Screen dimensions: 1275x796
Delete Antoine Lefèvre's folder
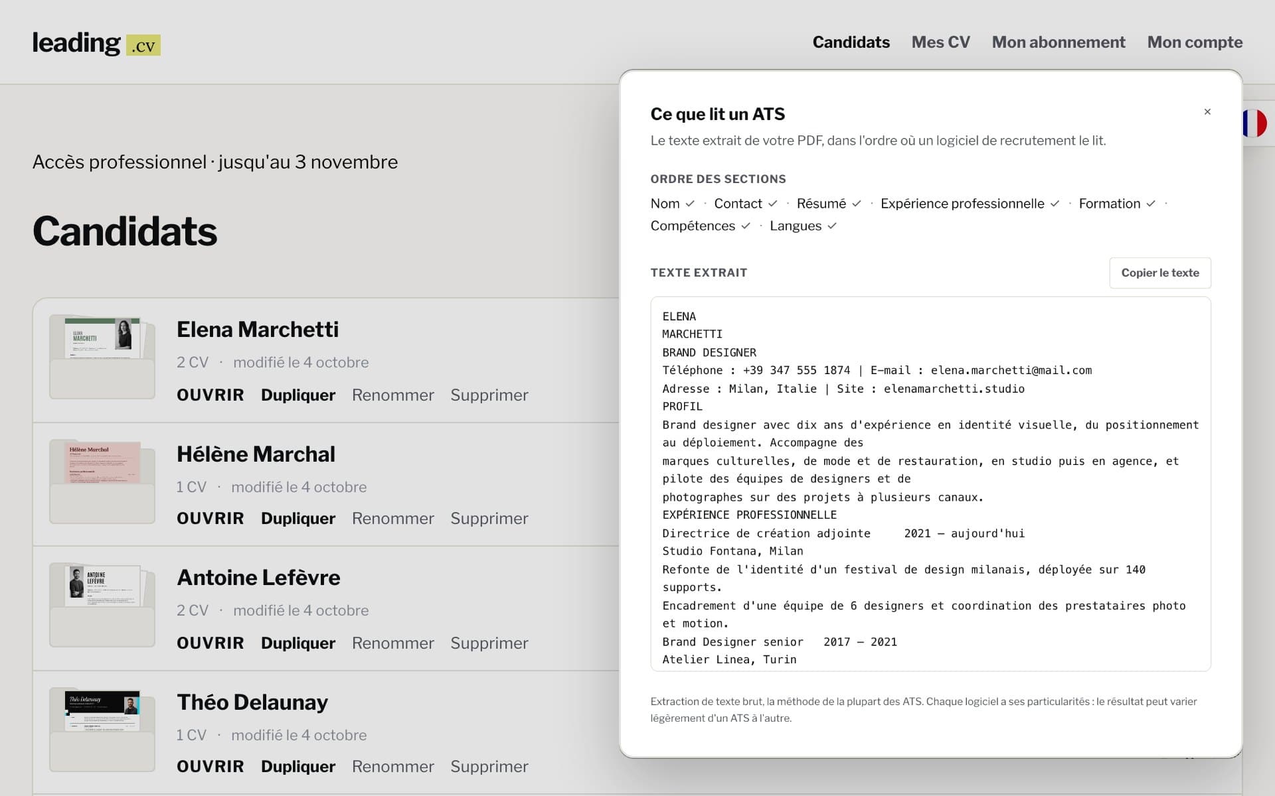pos(489,643)
